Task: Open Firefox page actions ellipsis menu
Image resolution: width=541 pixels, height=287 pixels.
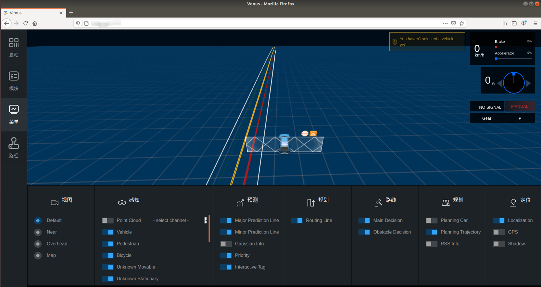Action: pyautogui.click(x=445, y=23)
